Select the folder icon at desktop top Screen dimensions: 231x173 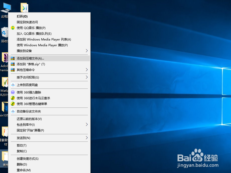[24, 7]
